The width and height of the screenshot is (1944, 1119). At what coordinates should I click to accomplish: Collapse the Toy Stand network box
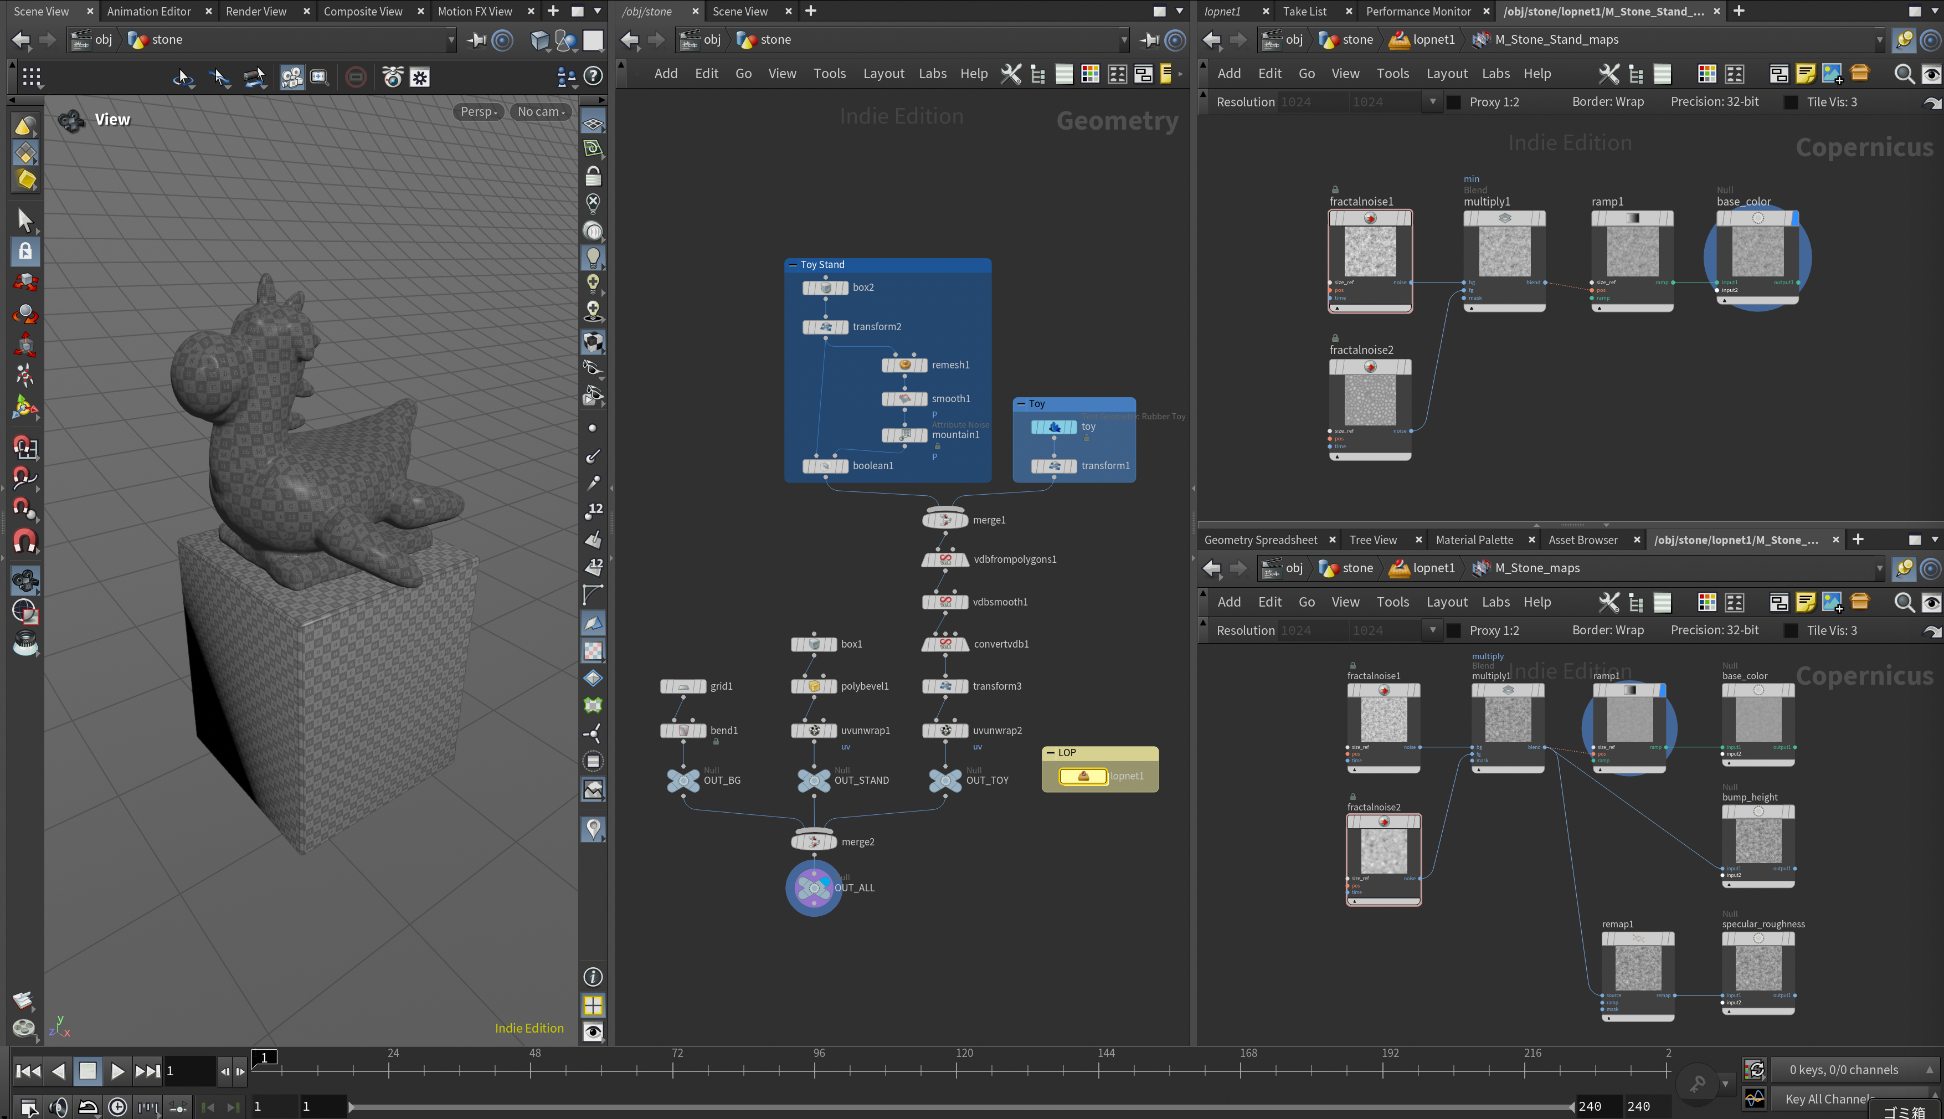click(x=792, y=264)
